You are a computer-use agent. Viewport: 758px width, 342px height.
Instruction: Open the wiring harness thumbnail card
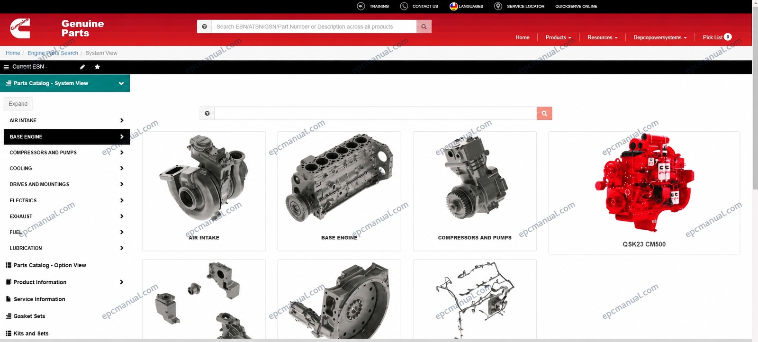pyautogui.click(x=475, y=299)
